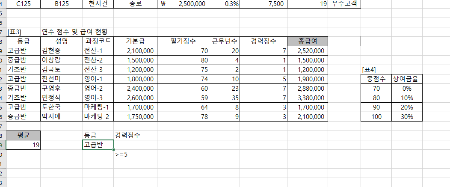Screen dimensions: 450x187
Task: Select the 총점수 header cell
Action: 376,79
